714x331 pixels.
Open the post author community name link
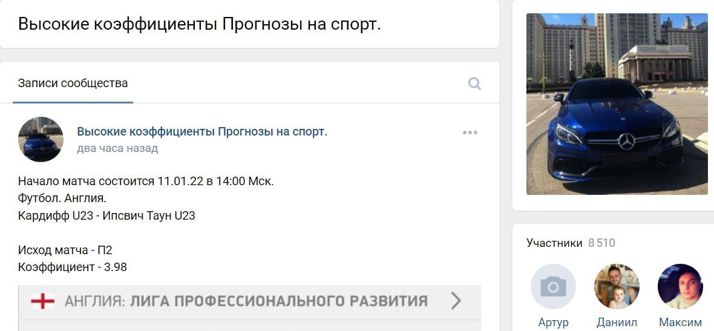click(202, 132)
